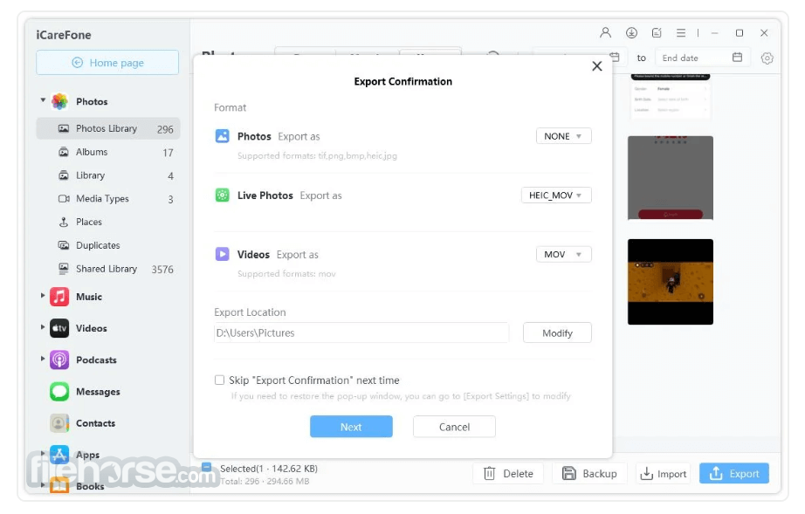
Task: Click Cancel in export dialog
Action: coord(454,427)
